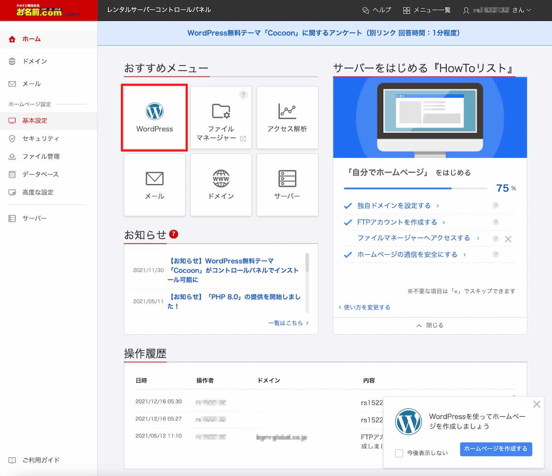Open the 一覧はこちら news link
The height and width of the screenshot is (476, 552).
coord(288,323)
